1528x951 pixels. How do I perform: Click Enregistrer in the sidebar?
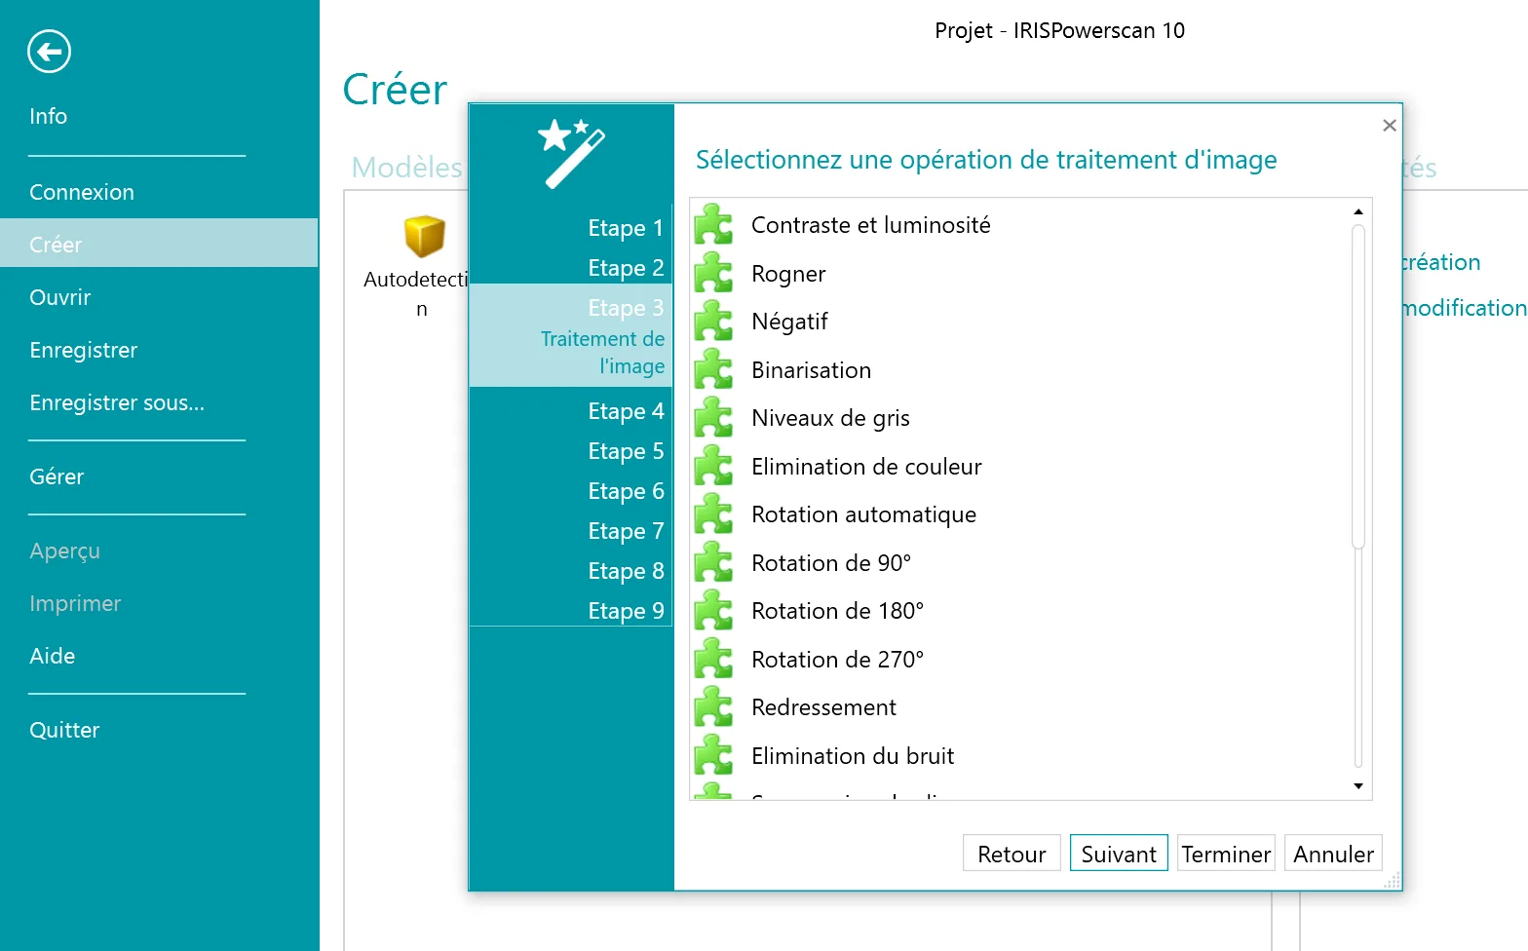(83, 350)
